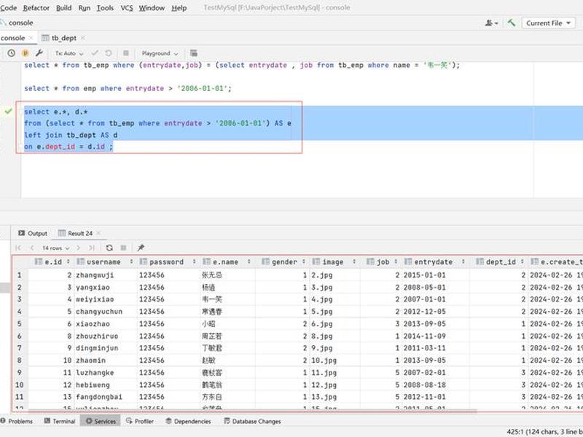Image resolution: width=583 pixels, height=437 pixels.
Task: Click the stop icon in result toolbar
Action: [x=124, y=248]
